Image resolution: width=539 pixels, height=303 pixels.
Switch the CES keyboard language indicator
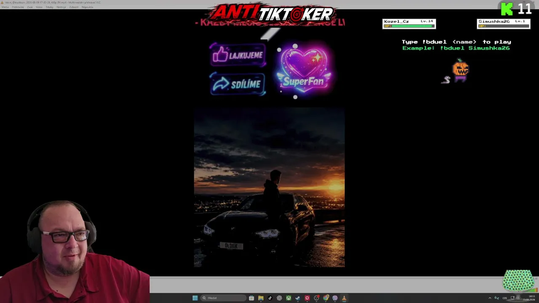(x=504, y=298)
